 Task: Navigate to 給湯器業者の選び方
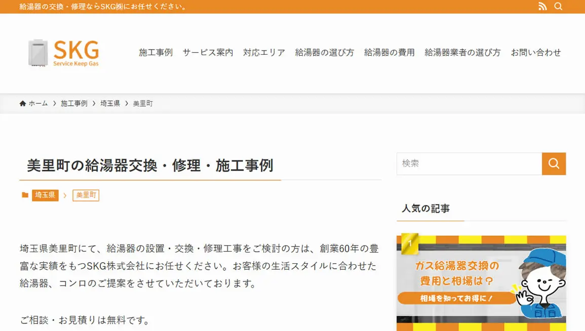(462, 52)
